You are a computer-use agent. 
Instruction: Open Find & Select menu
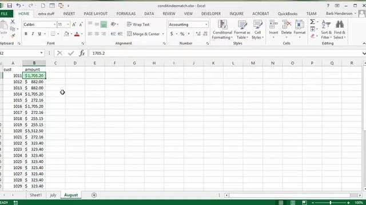click(339, 30)
